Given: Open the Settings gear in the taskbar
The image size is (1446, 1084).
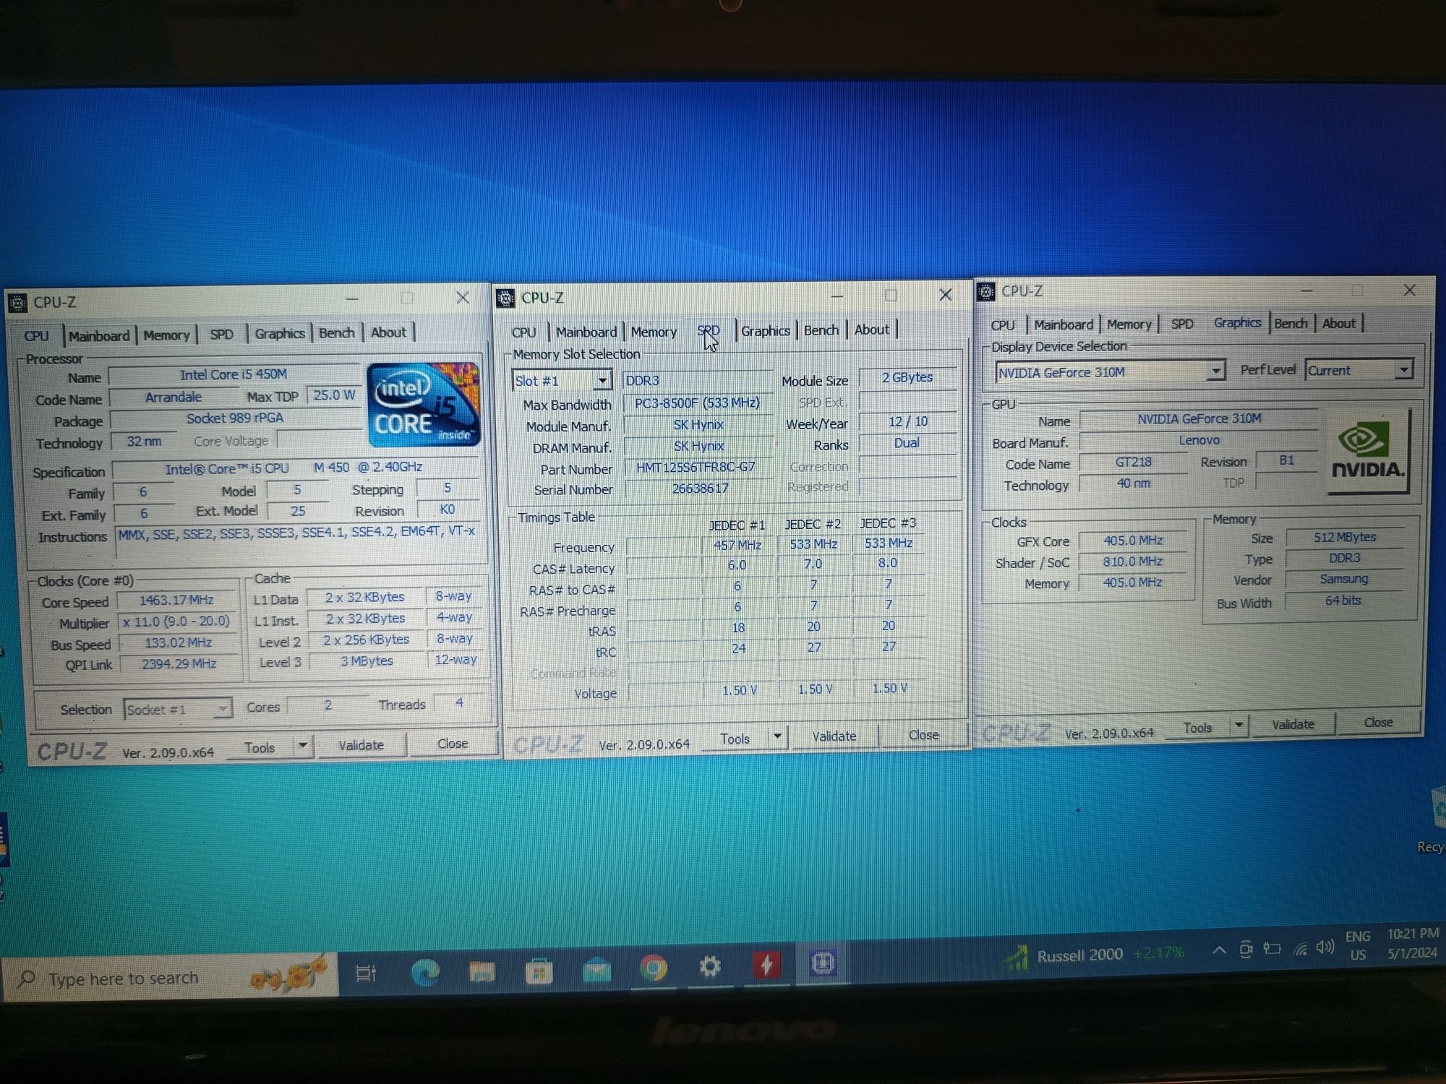Looking at the screenshot, I should pos(710,966).
